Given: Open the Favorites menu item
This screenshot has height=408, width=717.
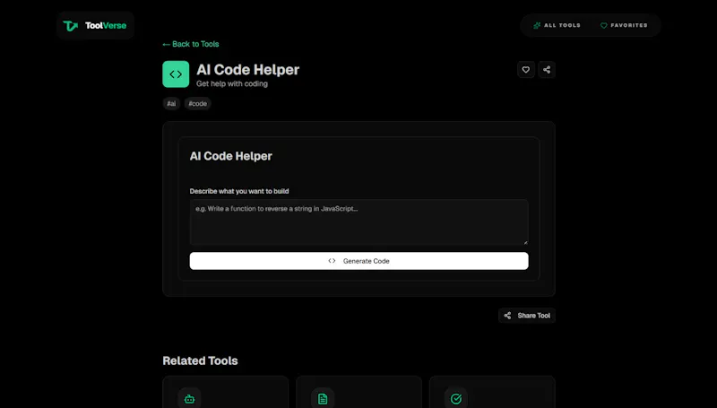Looking at the screenshot, I should (624, 25).
